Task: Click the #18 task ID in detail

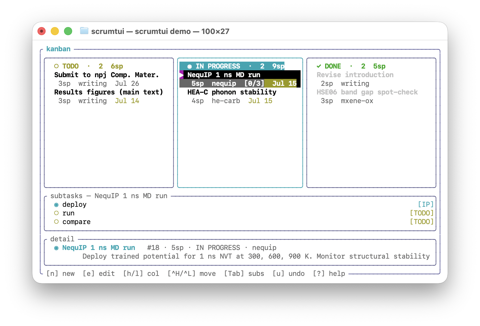Action: (153, 248)
